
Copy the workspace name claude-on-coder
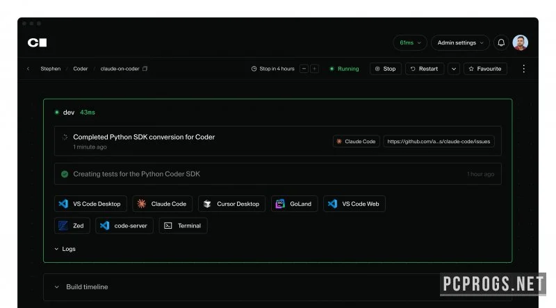click(x=145, y=69)
